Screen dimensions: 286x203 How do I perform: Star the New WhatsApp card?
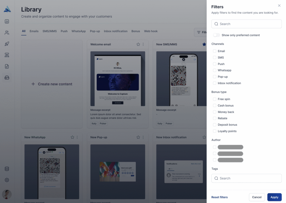[72, 137]
